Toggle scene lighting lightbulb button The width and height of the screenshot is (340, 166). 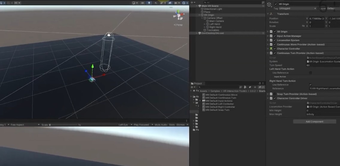point(149,3)
